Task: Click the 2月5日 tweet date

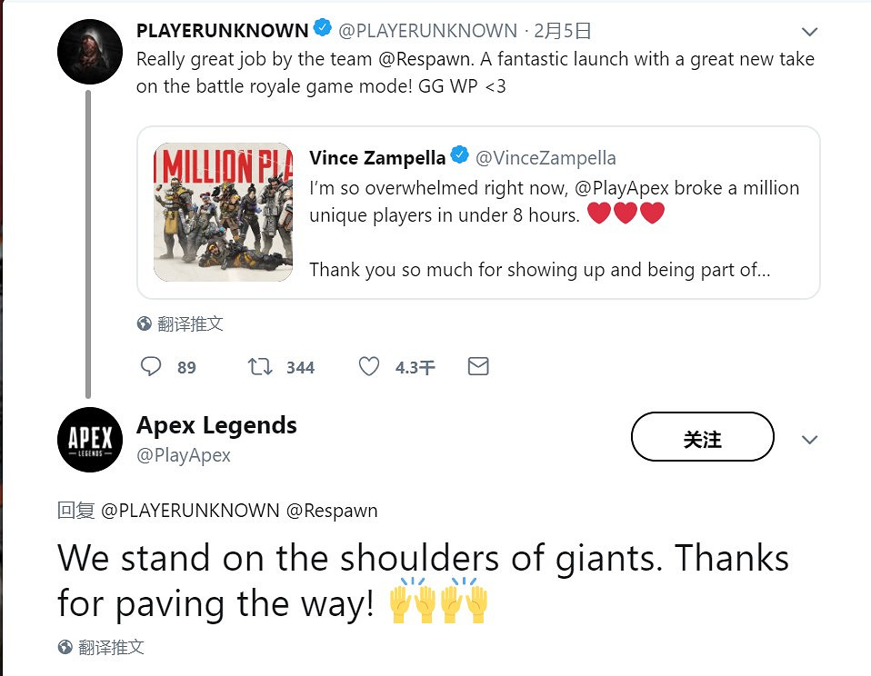Action: point(563,31)
